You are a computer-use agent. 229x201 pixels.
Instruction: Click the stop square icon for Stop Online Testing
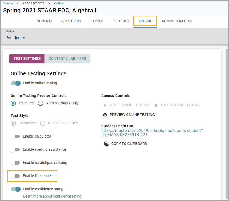[156, 105]
